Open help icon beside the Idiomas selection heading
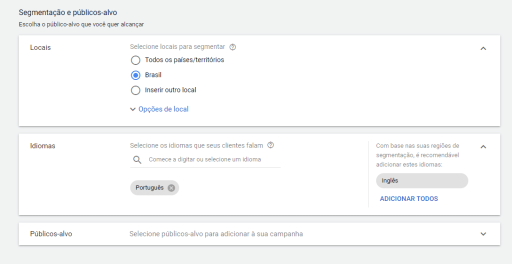 pos(270,145)
